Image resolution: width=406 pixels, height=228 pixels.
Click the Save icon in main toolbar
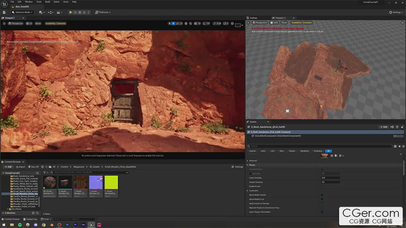(5, 12)
